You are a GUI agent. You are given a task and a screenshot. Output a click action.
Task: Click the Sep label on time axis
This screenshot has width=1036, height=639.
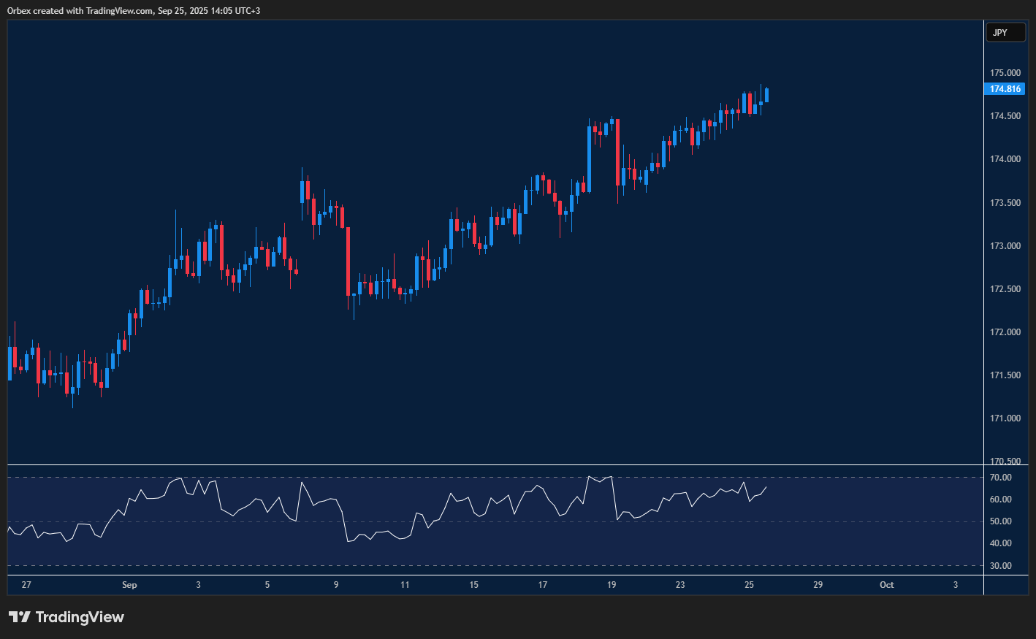click(x=129, y=585)
